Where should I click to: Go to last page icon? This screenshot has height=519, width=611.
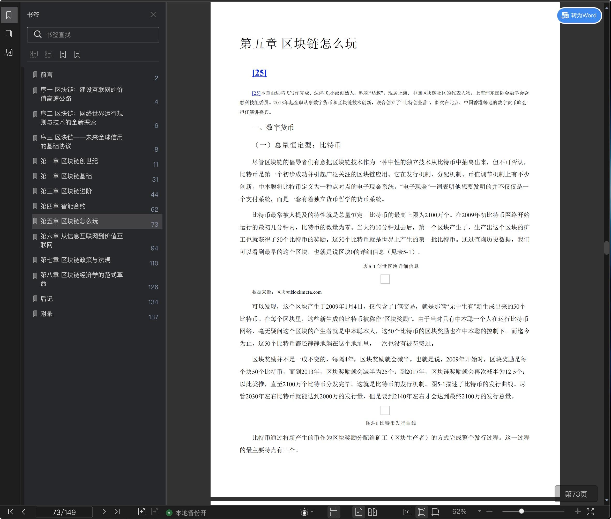117,512
